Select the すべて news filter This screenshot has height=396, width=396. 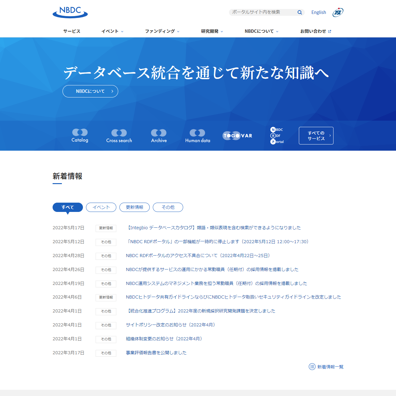point(68,207)
